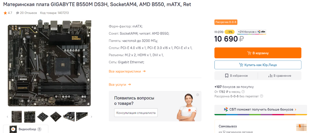The height and width of the screenshot is (133, 309).
Task: Click the bar chart icon for В сравнение
Action: [270, 76]
